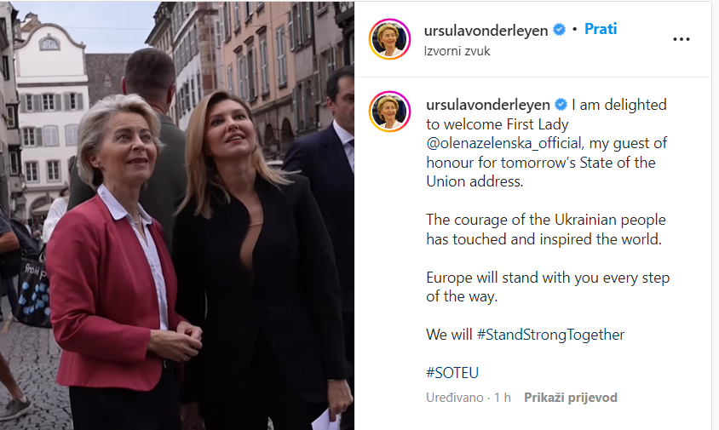Click the 1 h post timestamp
Screen dimensions: 719x430
click(x=502, y=398)
